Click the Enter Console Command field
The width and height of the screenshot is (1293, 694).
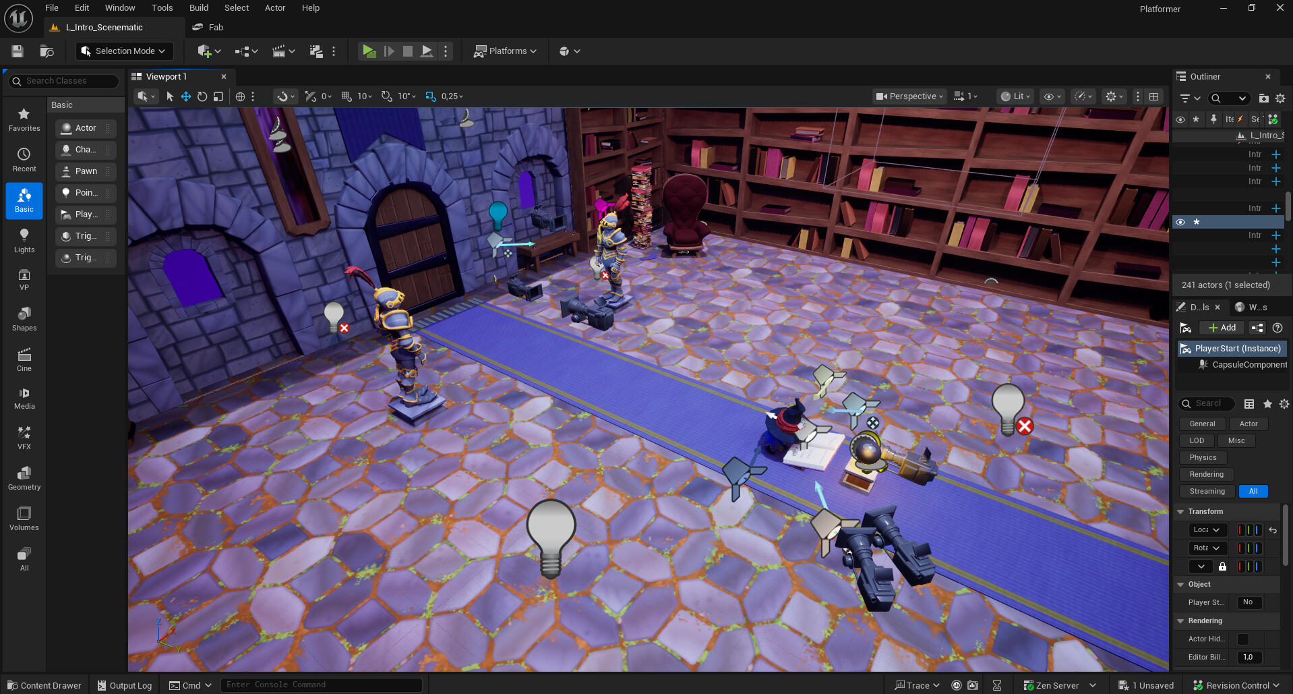321,685
